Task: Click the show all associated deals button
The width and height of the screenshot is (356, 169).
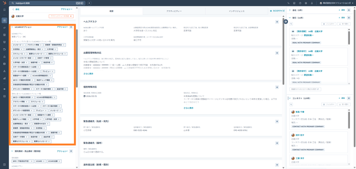Action: coord(305,90)
